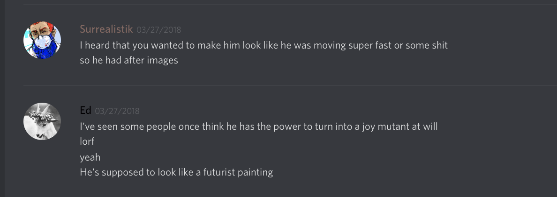Click the message 'so he had after images'
557x197 pixels.
pos(129,60)
